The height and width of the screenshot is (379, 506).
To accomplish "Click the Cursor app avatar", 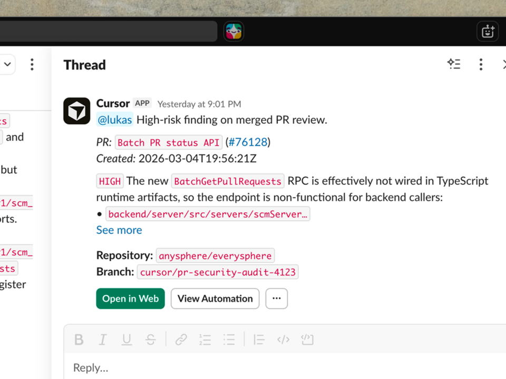I will tap(77, 111).
